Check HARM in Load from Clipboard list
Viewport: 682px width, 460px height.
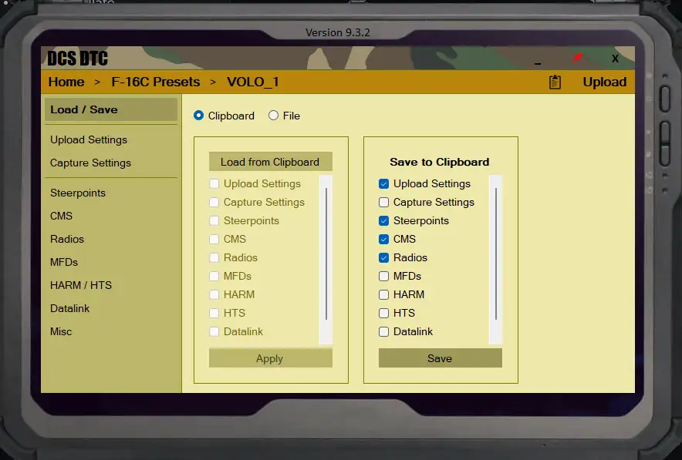coord(214,294)
